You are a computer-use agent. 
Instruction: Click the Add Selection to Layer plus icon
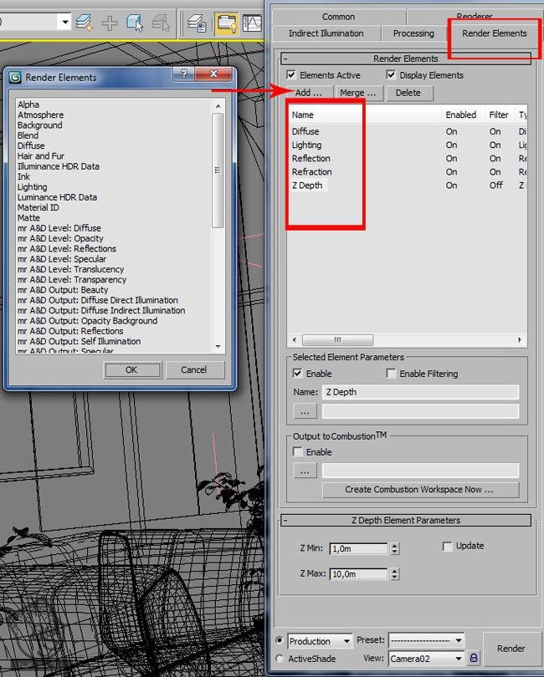point(110,23)
